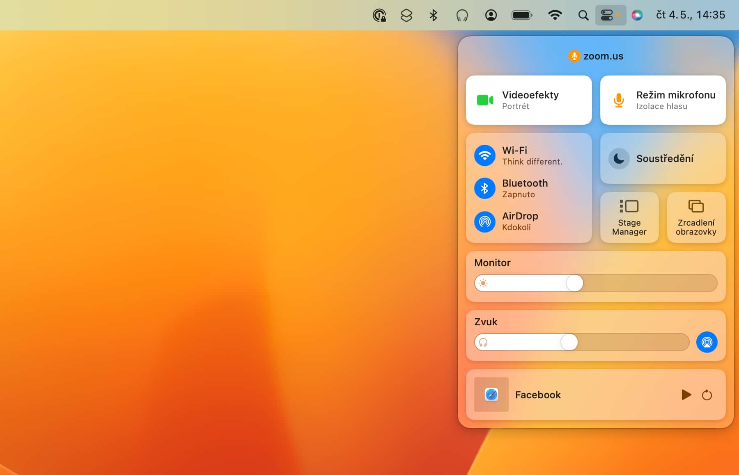
Task: Toggle Stage Manager tile
Action: tap(629, 217)
